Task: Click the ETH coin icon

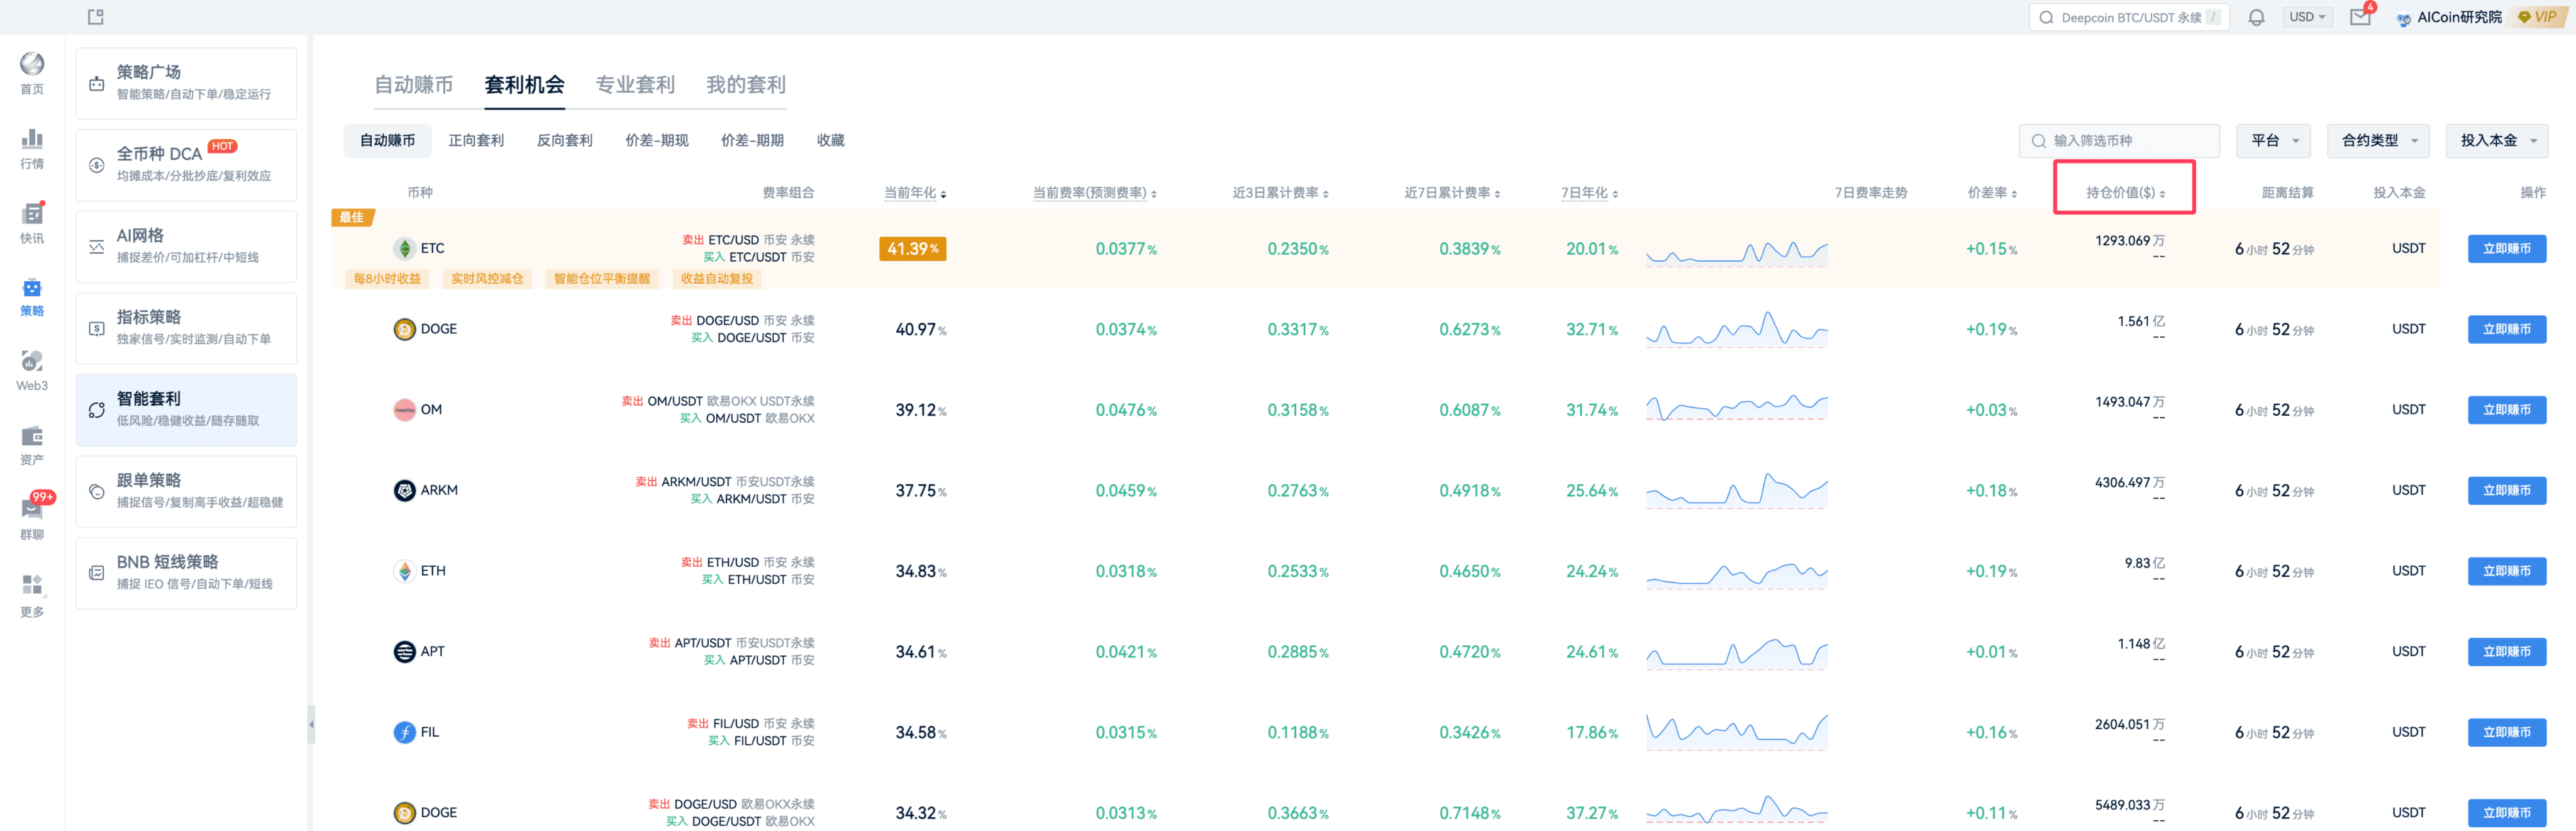Action: coord(404,571)
